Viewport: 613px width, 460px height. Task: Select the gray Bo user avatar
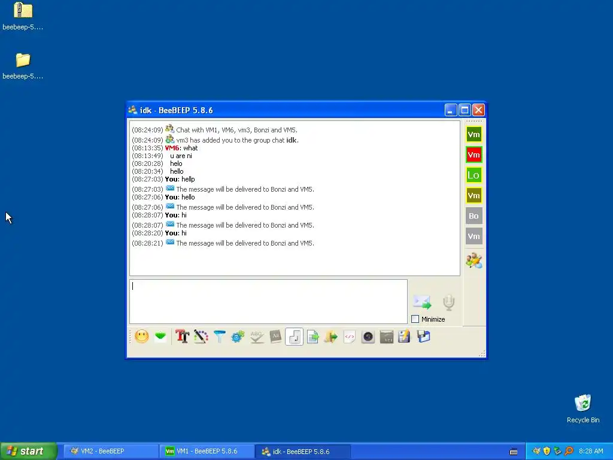(x=474, y=216)
